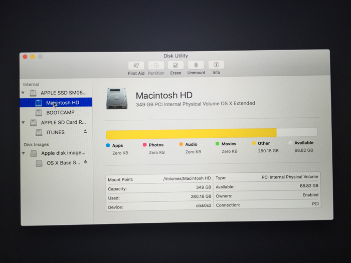Collapse the APPLE SSD disclosure triangle
The height and width of the screenshot is (263, 351).
23,93
